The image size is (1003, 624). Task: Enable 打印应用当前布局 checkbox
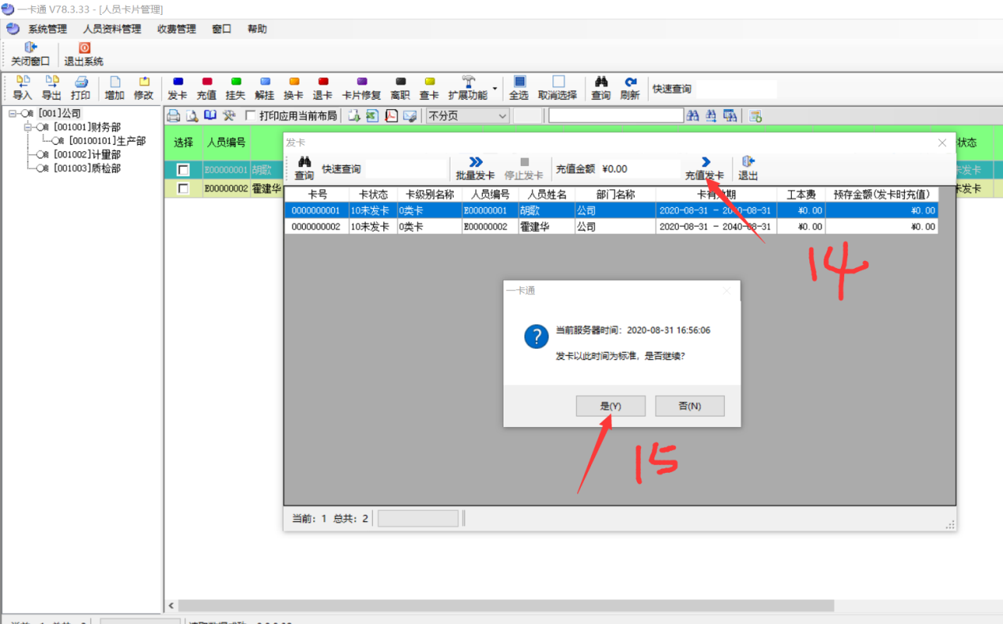pyautogui.click(x=251, y=116)
